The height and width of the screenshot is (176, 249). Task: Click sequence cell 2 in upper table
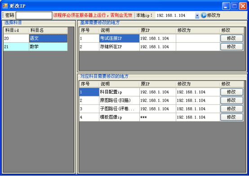coord(89,47)
